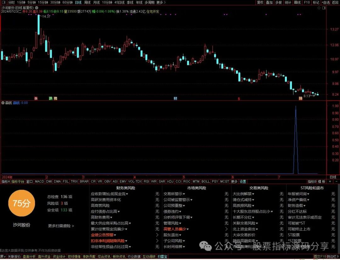
Task: Click 指标B button
Action: [312, 181]
